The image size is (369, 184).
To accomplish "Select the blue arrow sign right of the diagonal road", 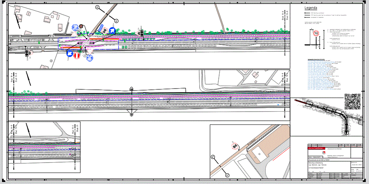I will coord(111,30).
